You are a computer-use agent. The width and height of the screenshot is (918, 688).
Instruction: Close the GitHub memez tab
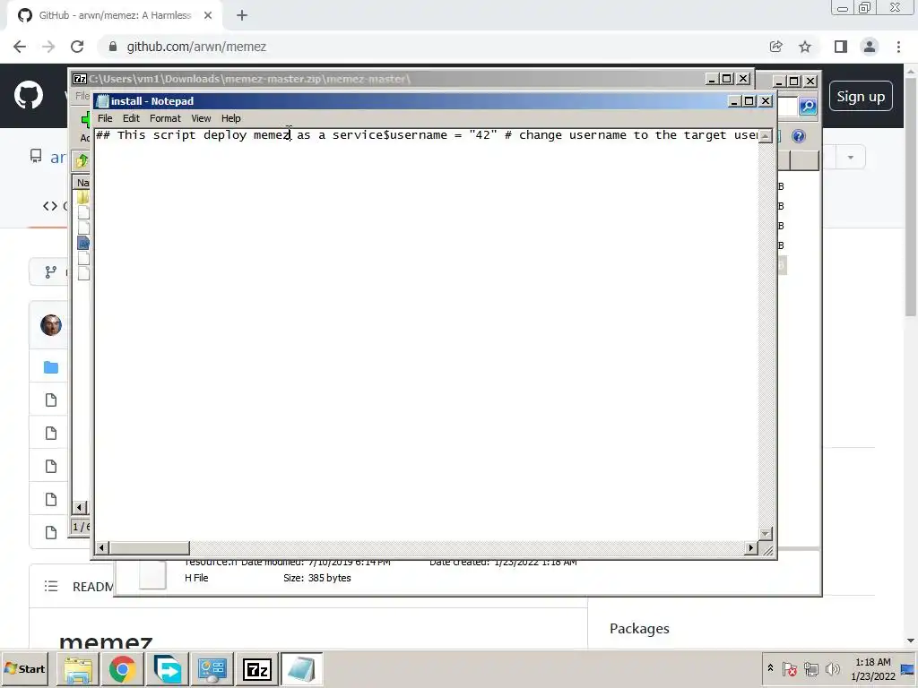[x=208, y=16]
